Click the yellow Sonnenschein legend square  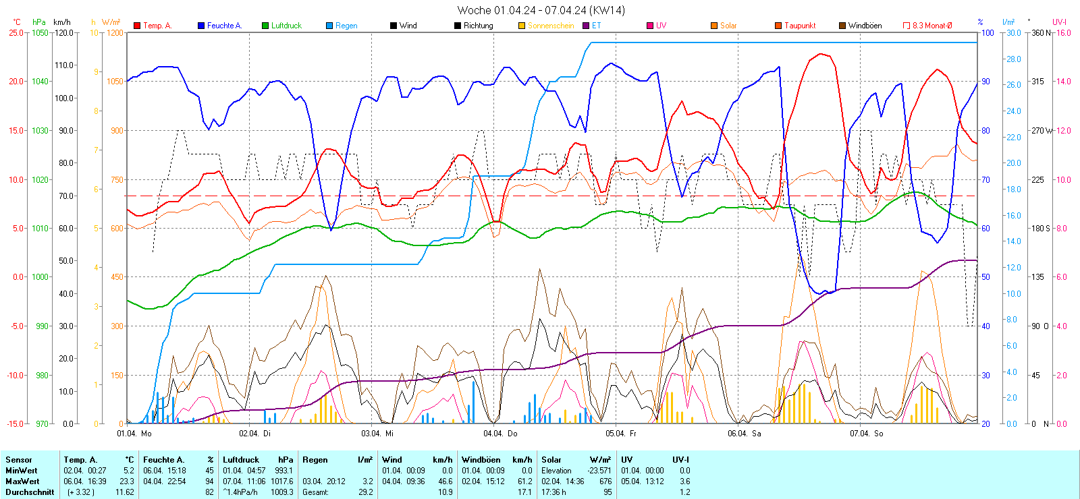coord(522,26)
